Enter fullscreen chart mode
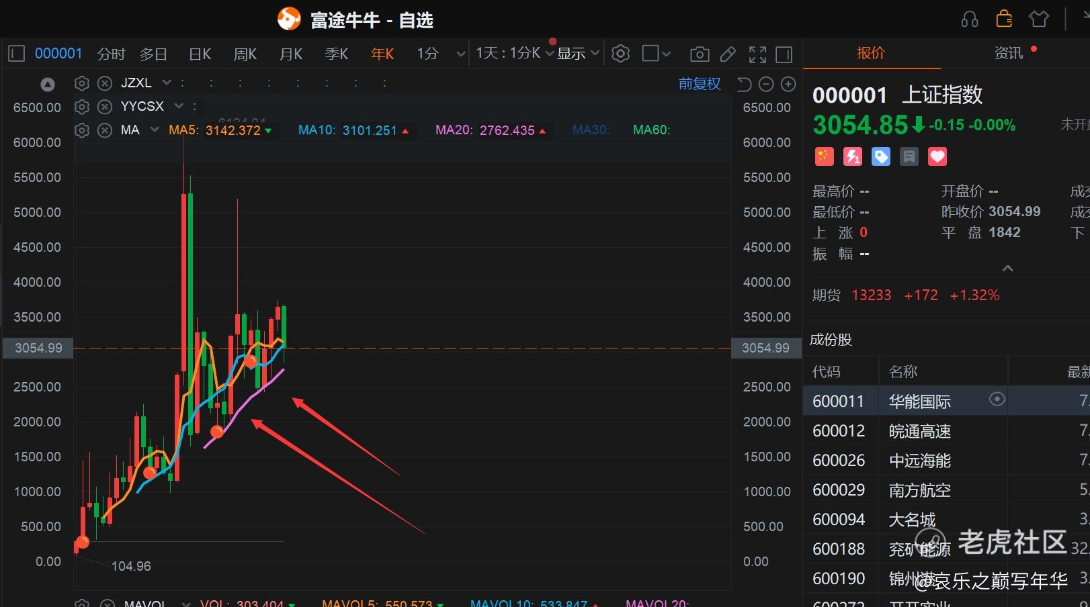 coord(757,54)
